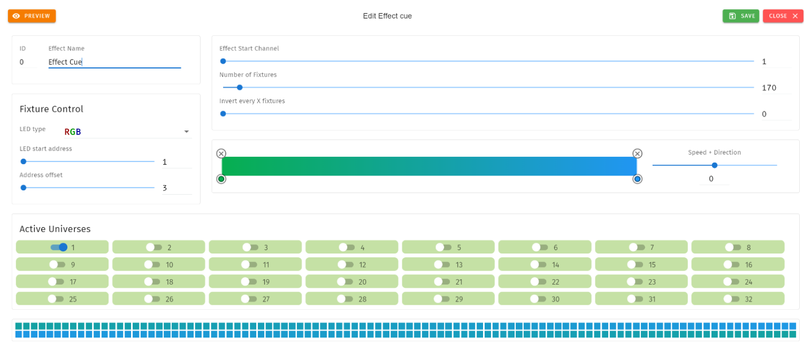Enable universe 3 toggle
Screen dimensions: 804x353
250,247
